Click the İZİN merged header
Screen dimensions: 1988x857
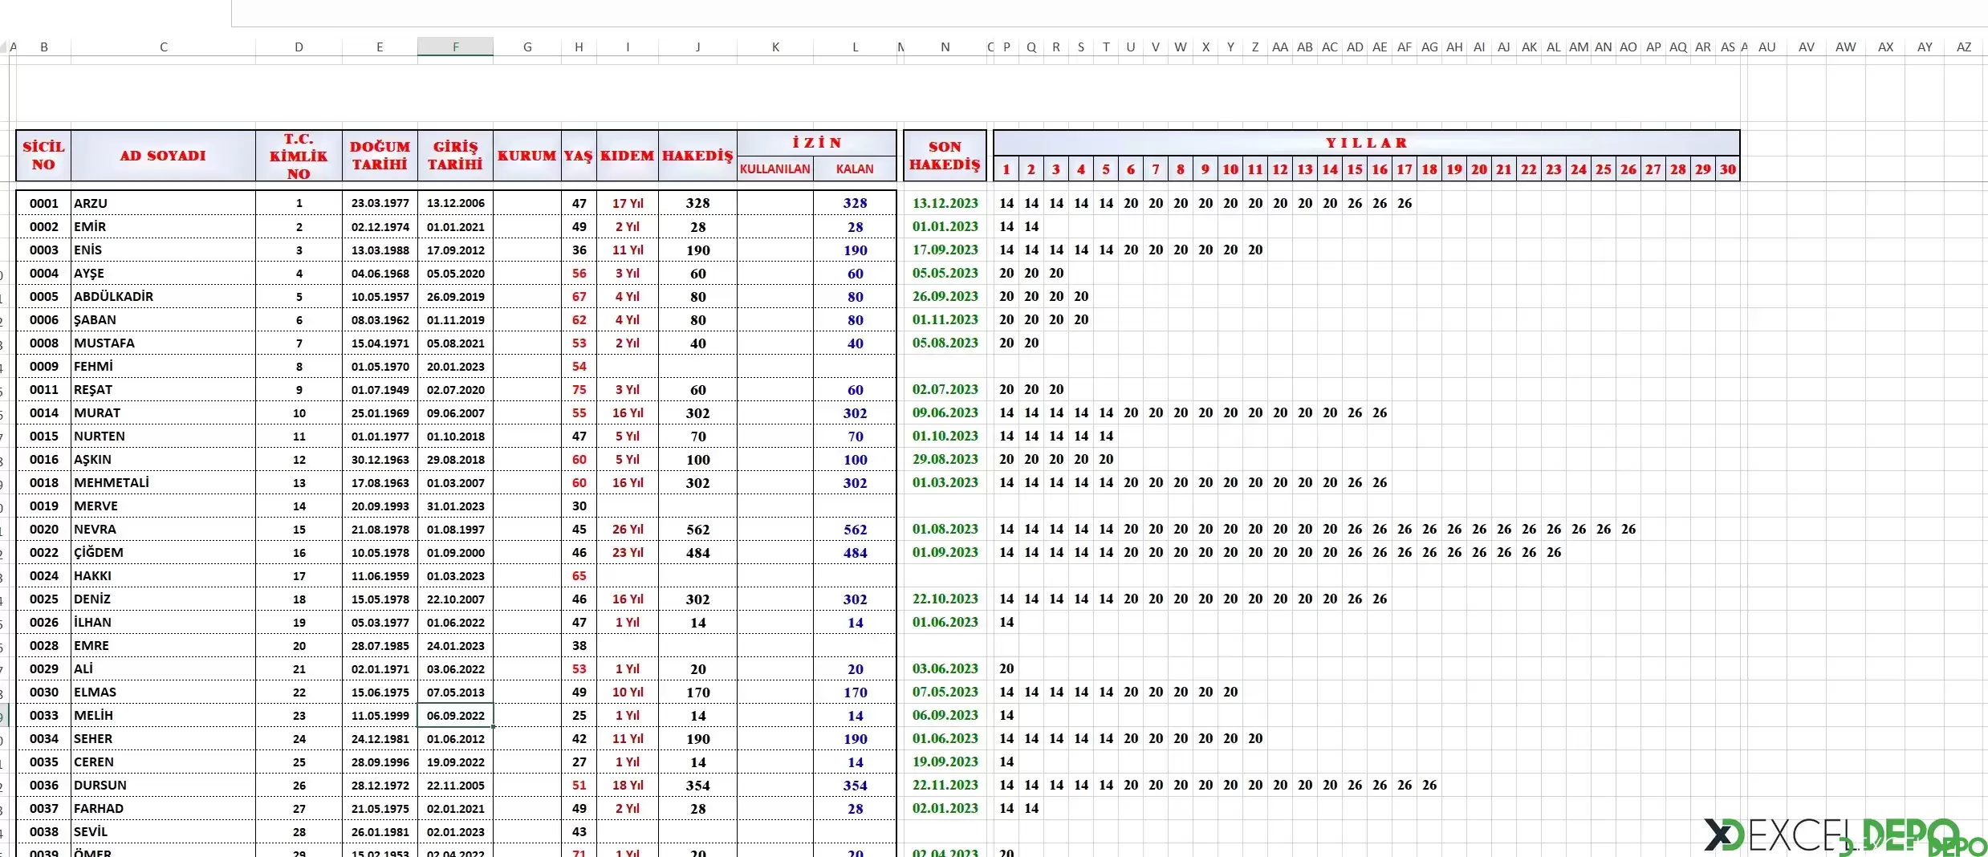(816, 143)
